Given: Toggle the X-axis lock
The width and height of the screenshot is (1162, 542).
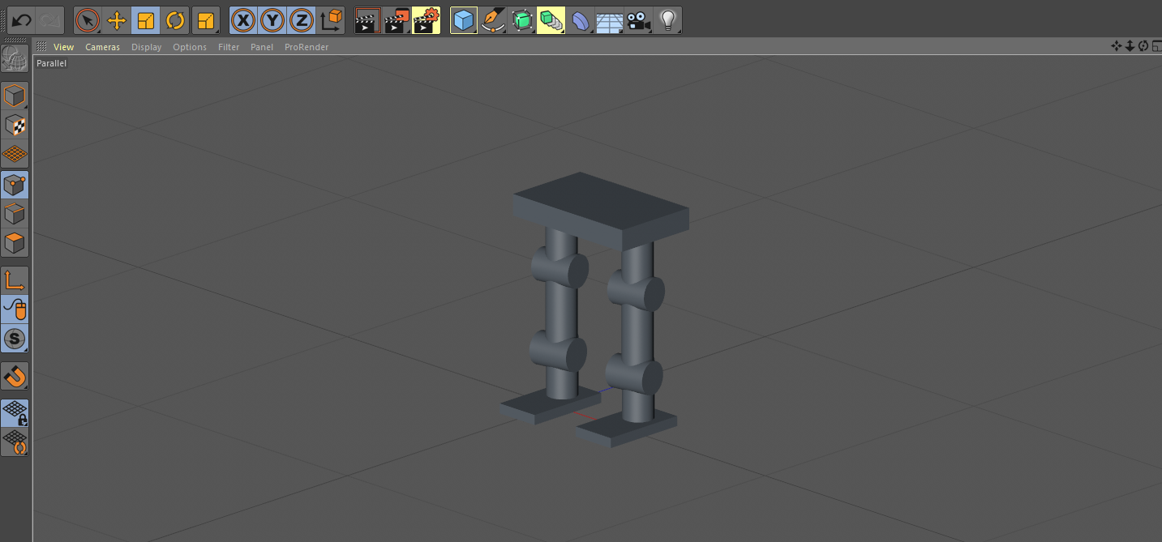Looking at the screenshot, I should 243,19.
